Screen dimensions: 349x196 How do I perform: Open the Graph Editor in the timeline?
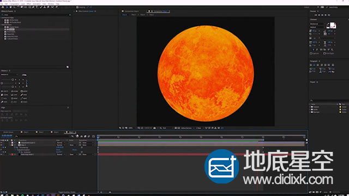93,136
